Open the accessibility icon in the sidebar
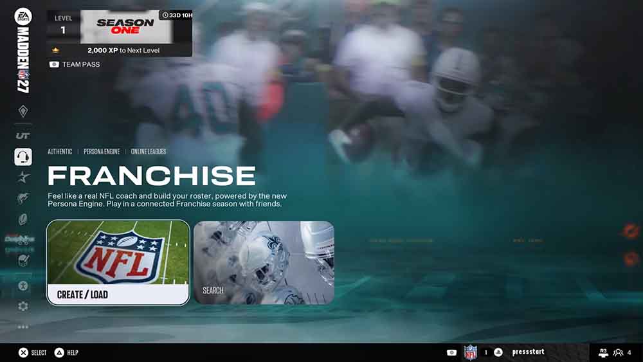The height and width of the screenshot is (362, 643). point(23,285)
